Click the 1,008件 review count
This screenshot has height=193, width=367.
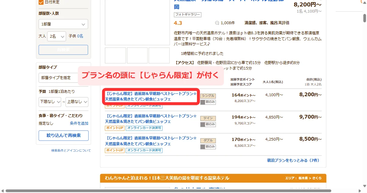[x=228, y=23]
